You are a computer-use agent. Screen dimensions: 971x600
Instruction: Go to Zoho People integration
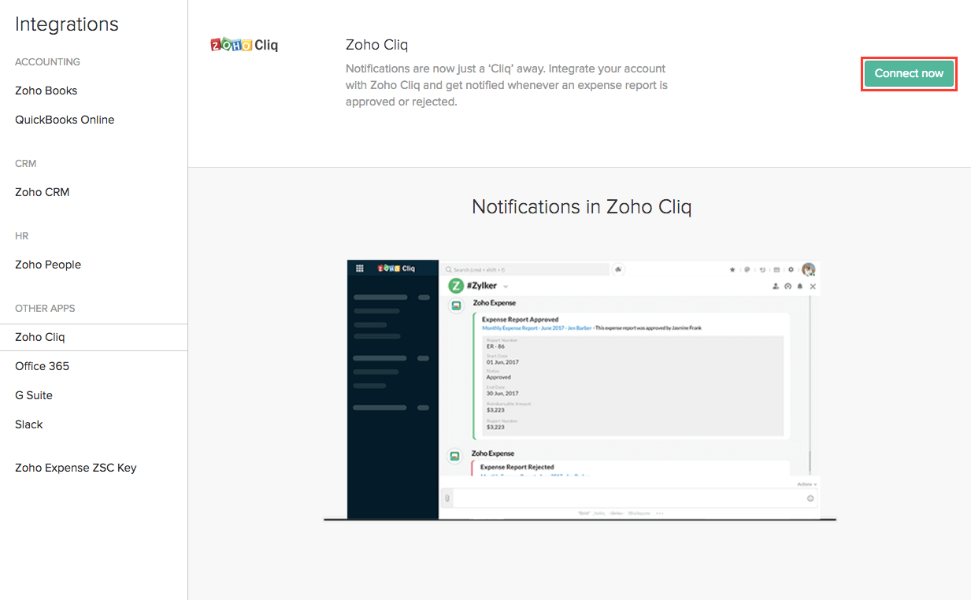click(x=48, y=265)
